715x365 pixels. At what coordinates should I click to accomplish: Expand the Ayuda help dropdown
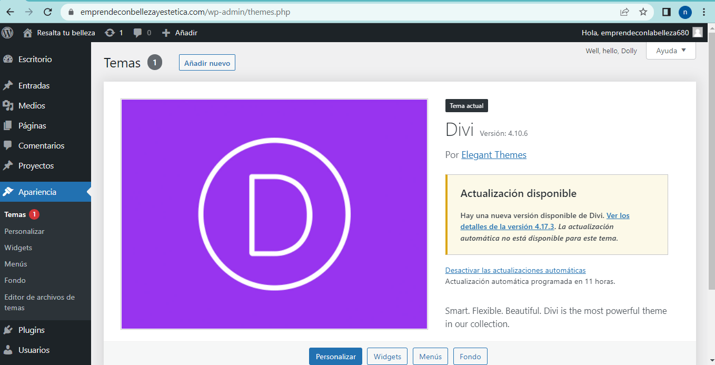tap(671, 51)
